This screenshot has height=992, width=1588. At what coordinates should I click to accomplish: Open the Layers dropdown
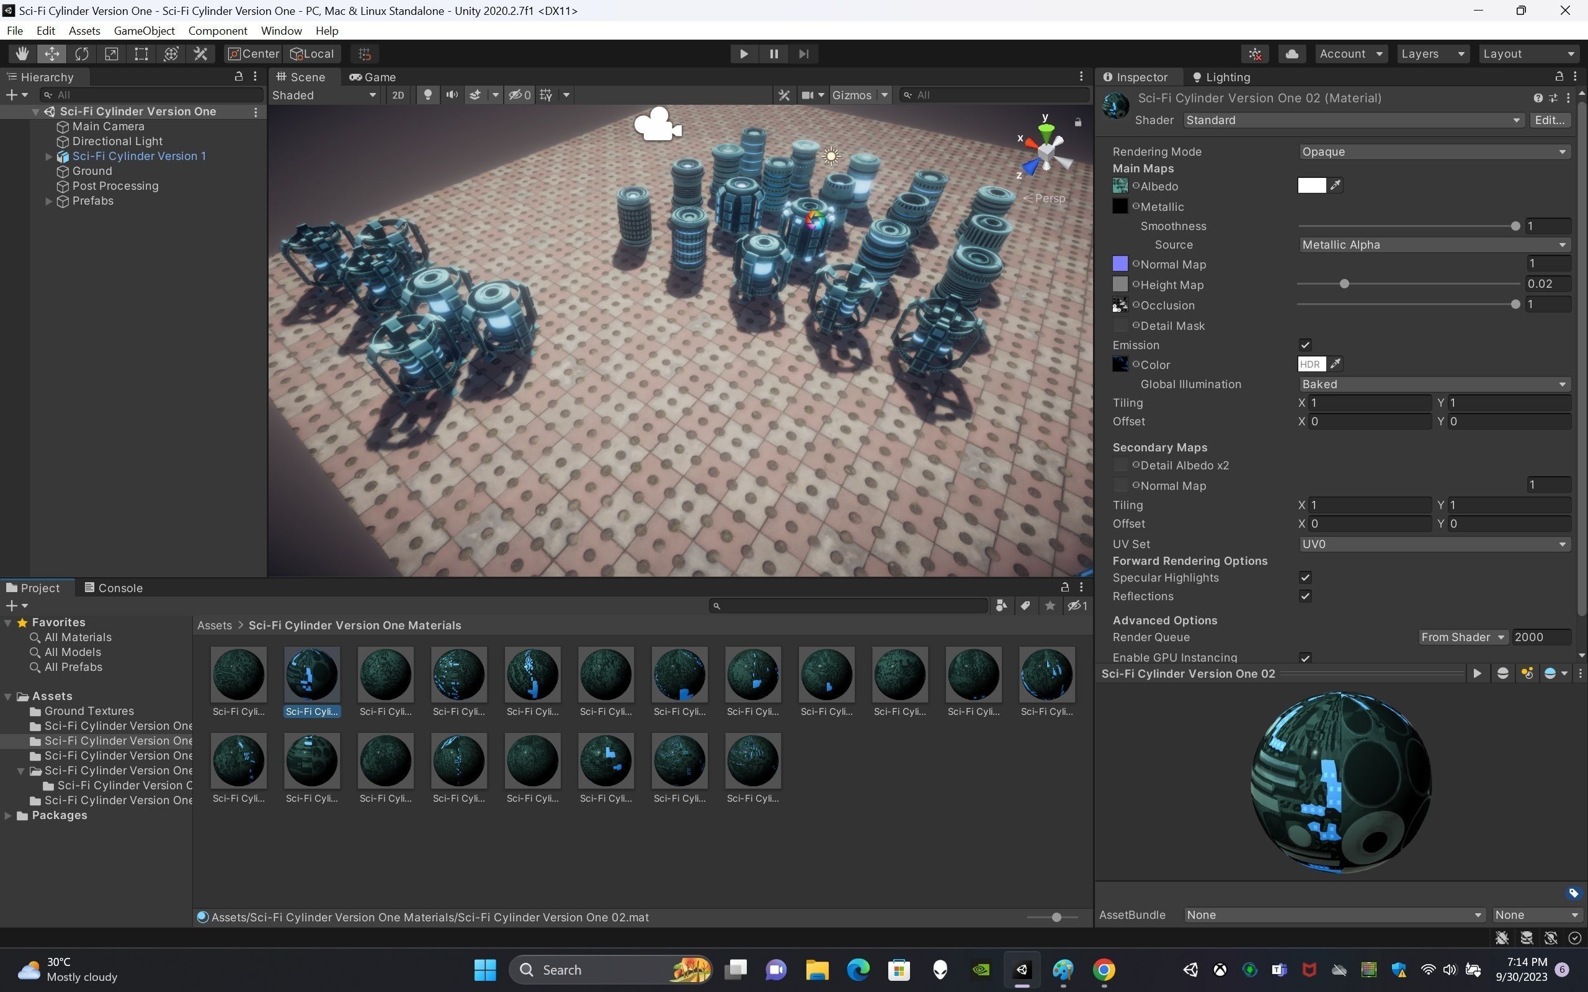pyautogui.click(x=1432, y=54)
